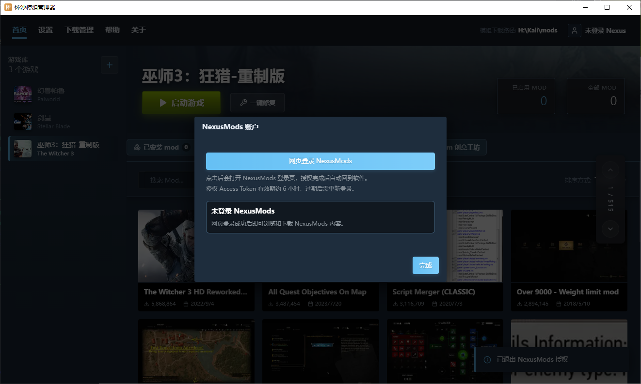Open The Witcher 3 HD Reworked thumbnail
This screenshot has width=641, height=384.
point(196,246)
